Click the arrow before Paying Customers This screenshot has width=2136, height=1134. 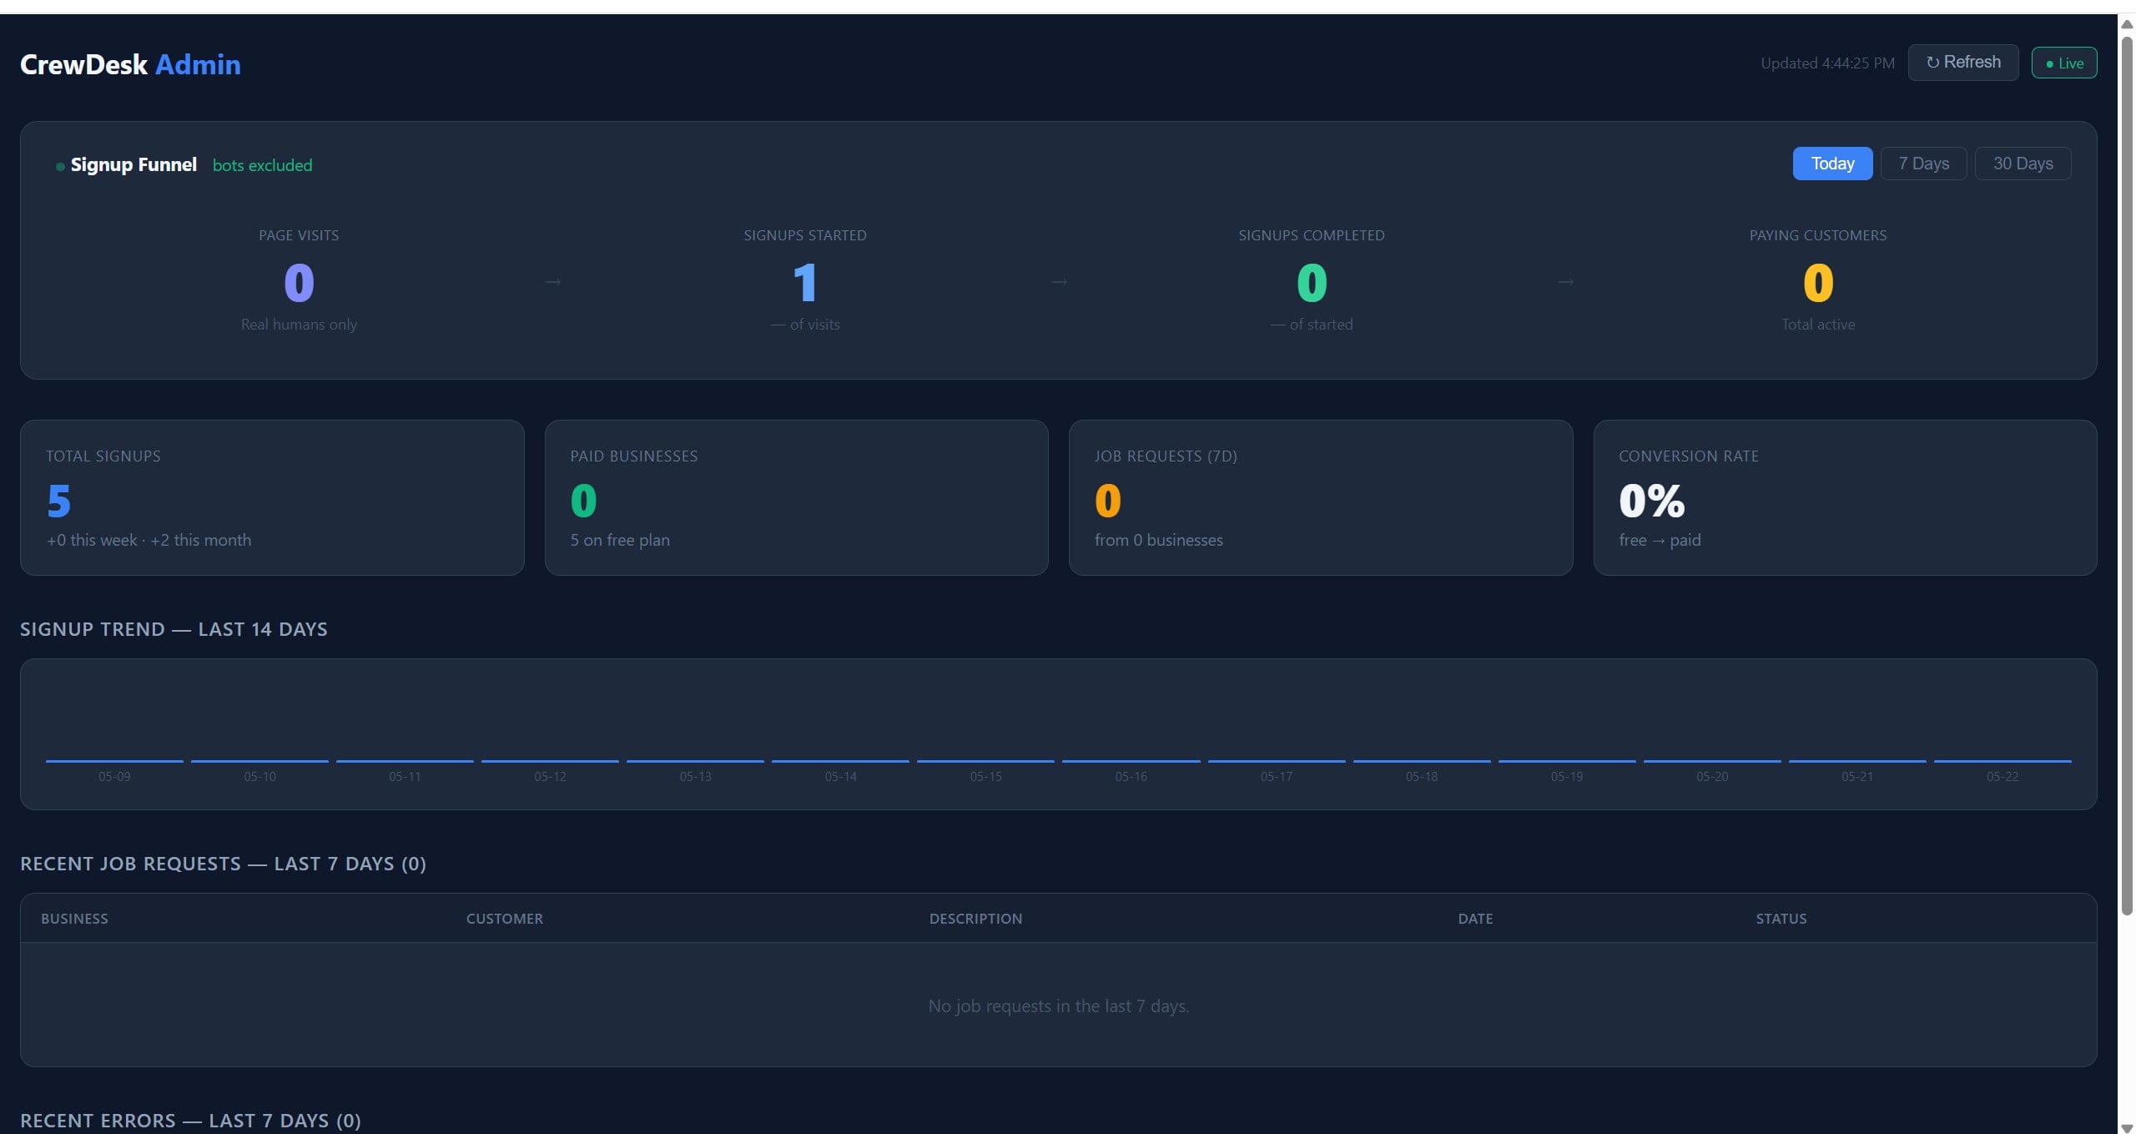click(x=1565, y=282)
